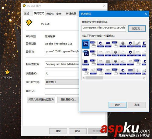Viewport: 152px width, 139px height.
Task: Select the PROOF printer icon
Action: (x=123, y=44)
